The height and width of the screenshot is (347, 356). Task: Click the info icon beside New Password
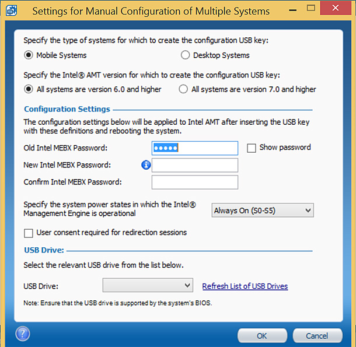point(146,165)
